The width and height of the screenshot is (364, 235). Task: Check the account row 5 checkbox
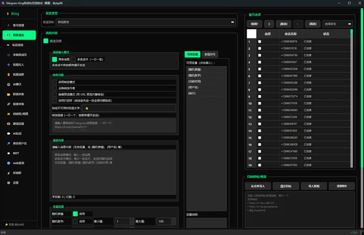[260, 69]
